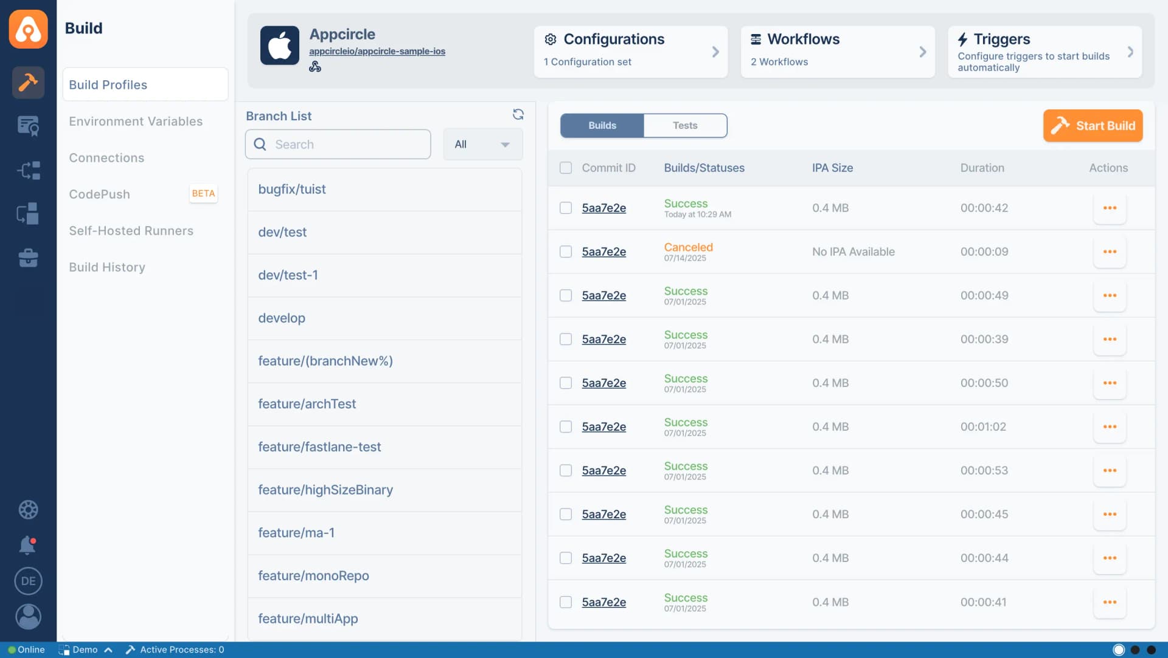Click the Configurations gear icon
Image resolution: width=1168 pixels, height=658 pixels.
click(550, 39)
